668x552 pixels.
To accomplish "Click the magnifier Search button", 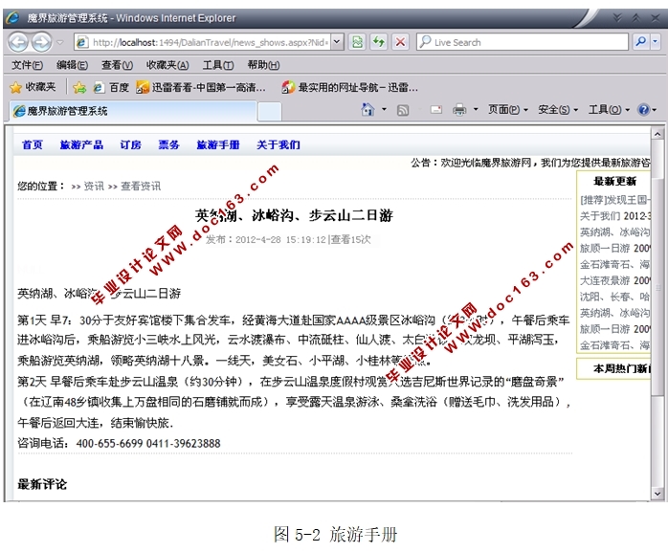I will 641,42.
